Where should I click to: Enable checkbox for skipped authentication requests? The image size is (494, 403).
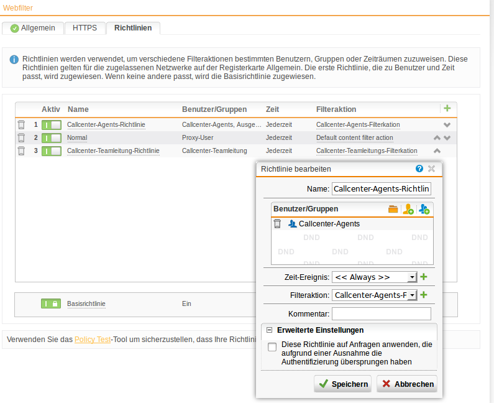click(272, 347)
